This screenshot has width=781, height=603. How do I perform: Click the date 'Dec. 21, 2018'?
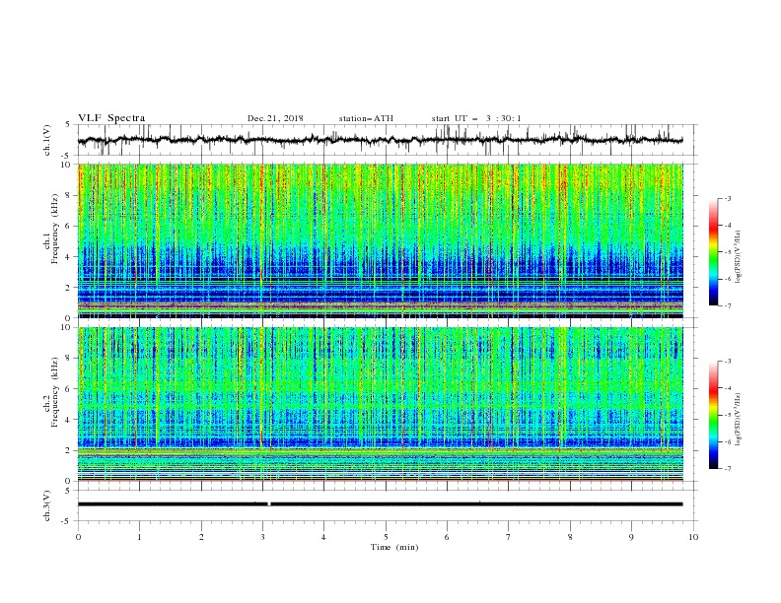point(275,118)
